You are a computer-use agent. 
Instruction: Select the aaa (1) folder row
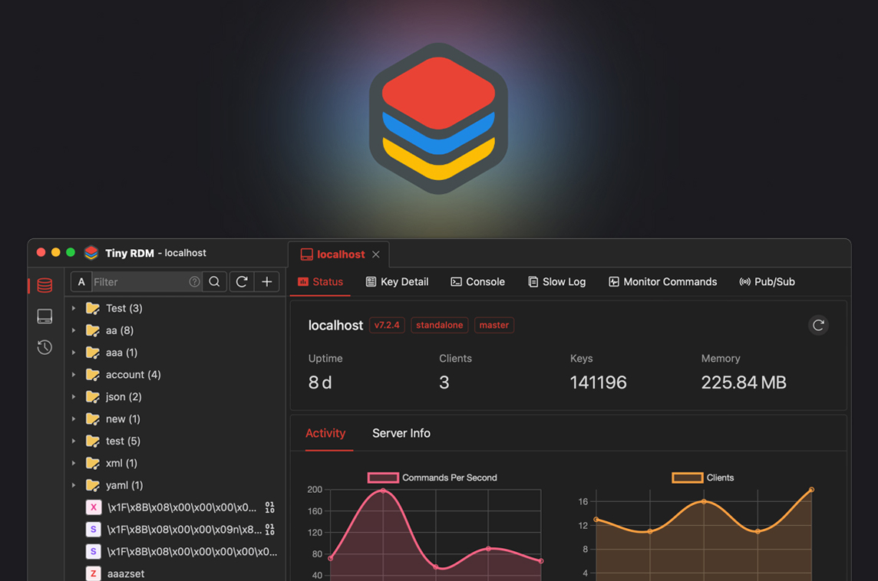(175, 353)
